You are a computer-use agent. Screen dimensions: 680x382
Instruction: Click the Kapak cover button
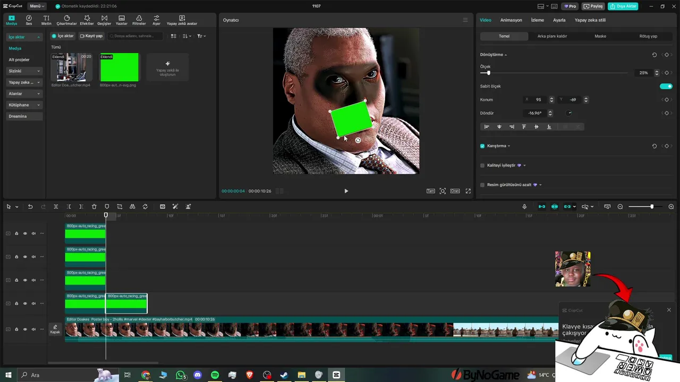(55, 329)
